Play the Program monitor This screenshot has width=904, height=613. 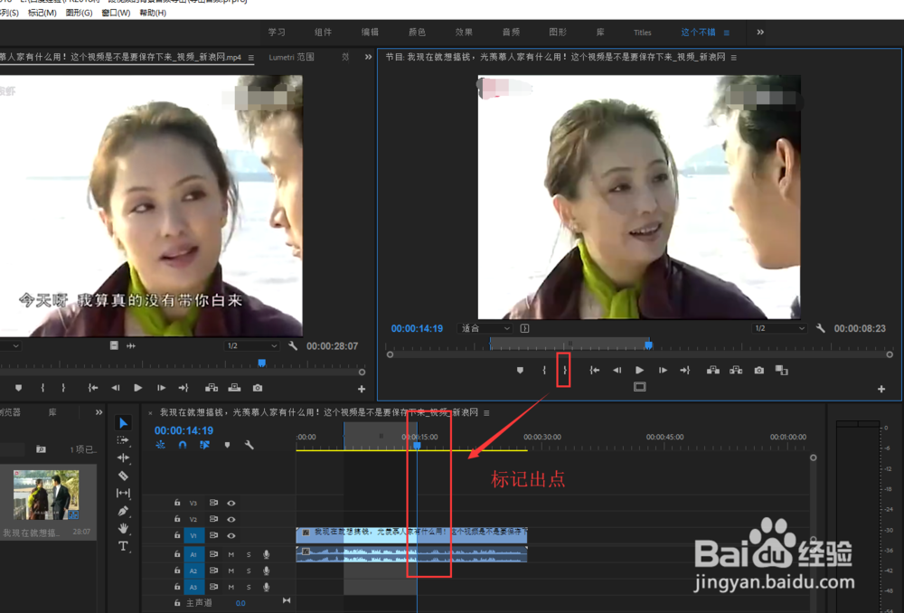point(639,370)
